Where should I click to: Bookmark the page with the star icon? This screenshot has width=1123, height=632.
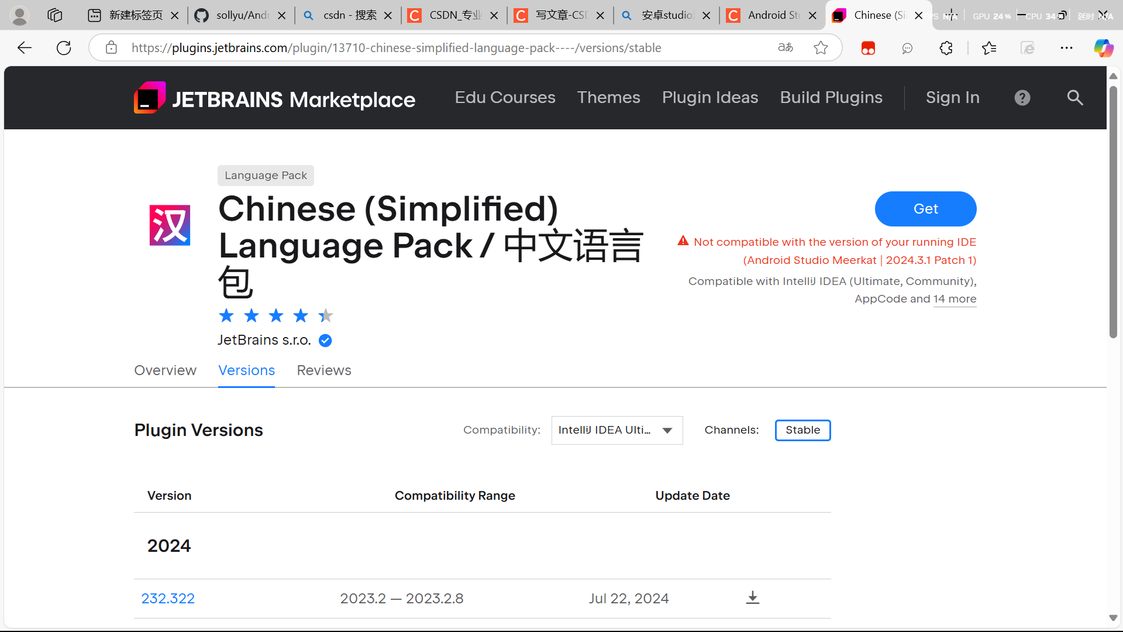click(821, 48)
